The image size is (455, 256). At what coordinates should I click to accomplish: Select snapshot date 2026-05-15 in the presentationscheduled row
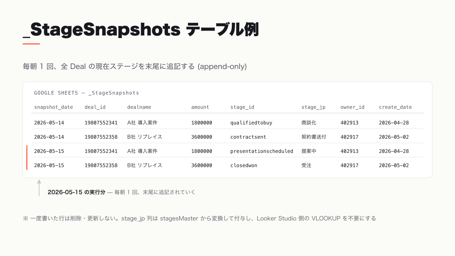pyautogui.click(x=49, y=151)
